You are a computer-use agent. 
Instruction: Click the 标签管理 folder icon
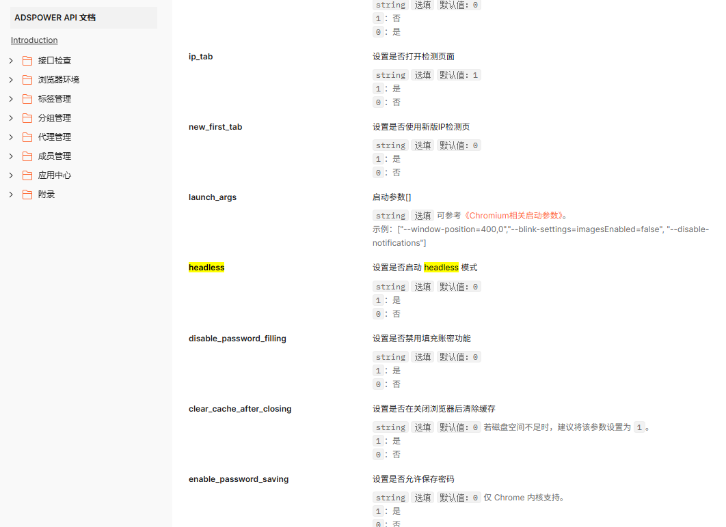pos(27,99)
